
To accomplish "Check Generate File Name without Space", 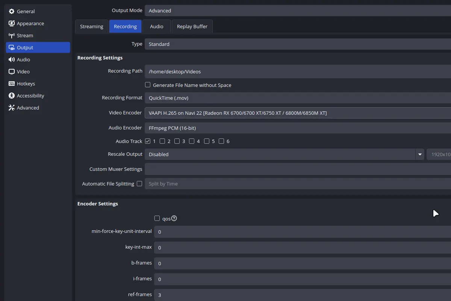I will tap(148, 85).
